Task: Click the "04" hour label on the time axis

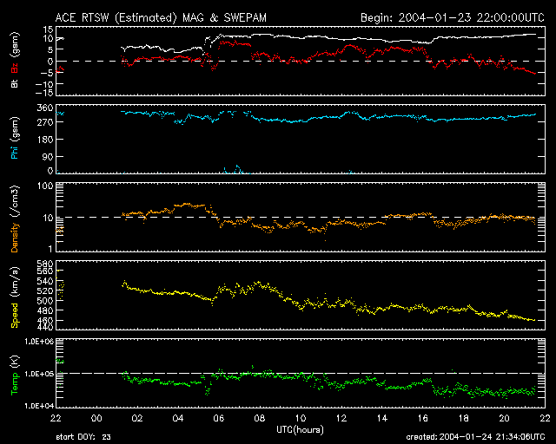Action: (x=178, y=419)
